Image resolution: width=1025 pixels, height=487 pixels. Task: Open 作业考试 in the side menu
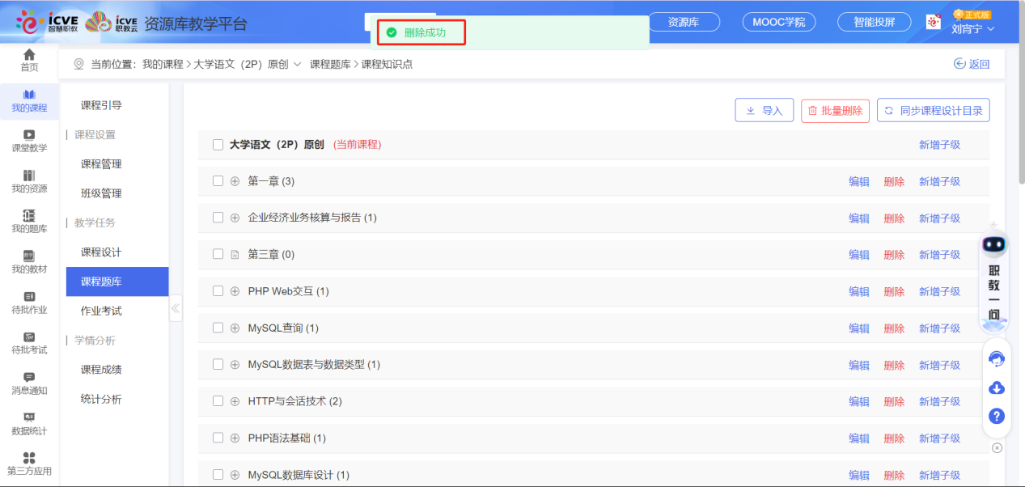coord(101,311)
